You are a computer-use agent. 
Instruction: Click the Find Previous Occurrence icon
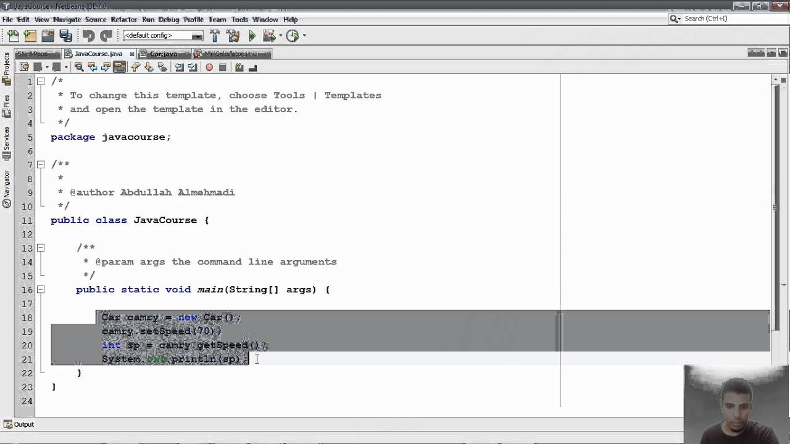[93, 67]
